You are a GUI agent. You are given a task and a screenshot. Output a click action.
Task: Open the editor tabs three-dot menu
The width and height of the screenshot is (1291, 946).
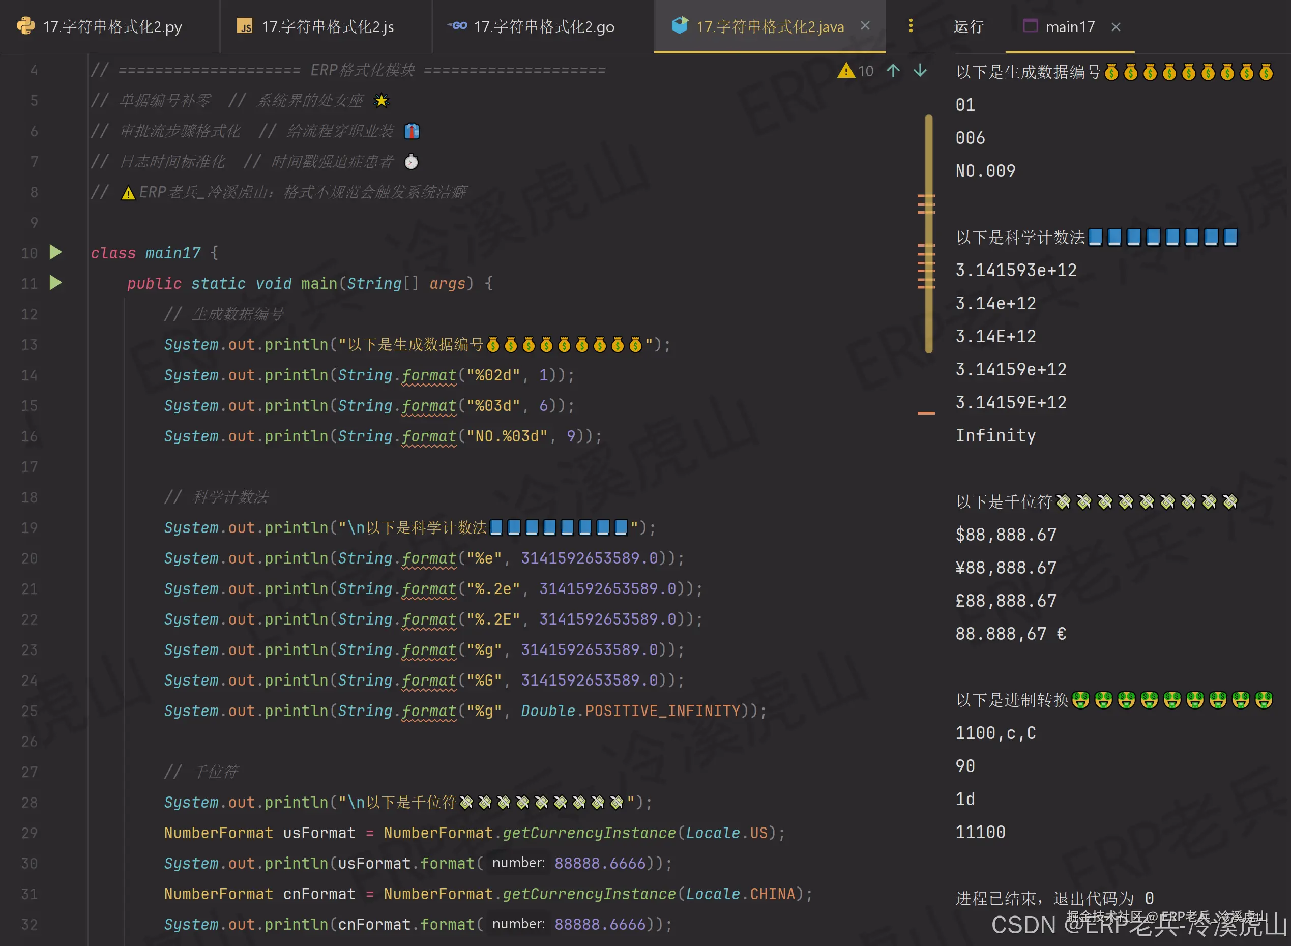(911, 26)
